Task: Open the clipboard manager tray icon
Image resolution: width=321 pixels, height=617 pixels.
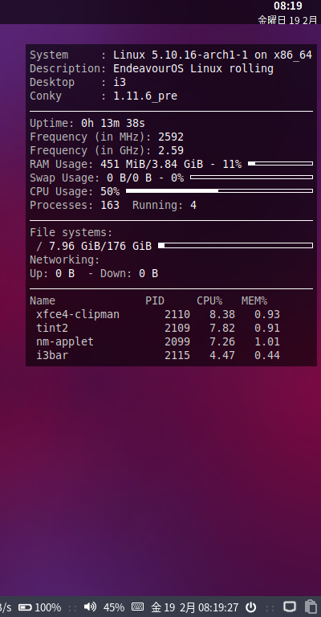Action: 311,607
